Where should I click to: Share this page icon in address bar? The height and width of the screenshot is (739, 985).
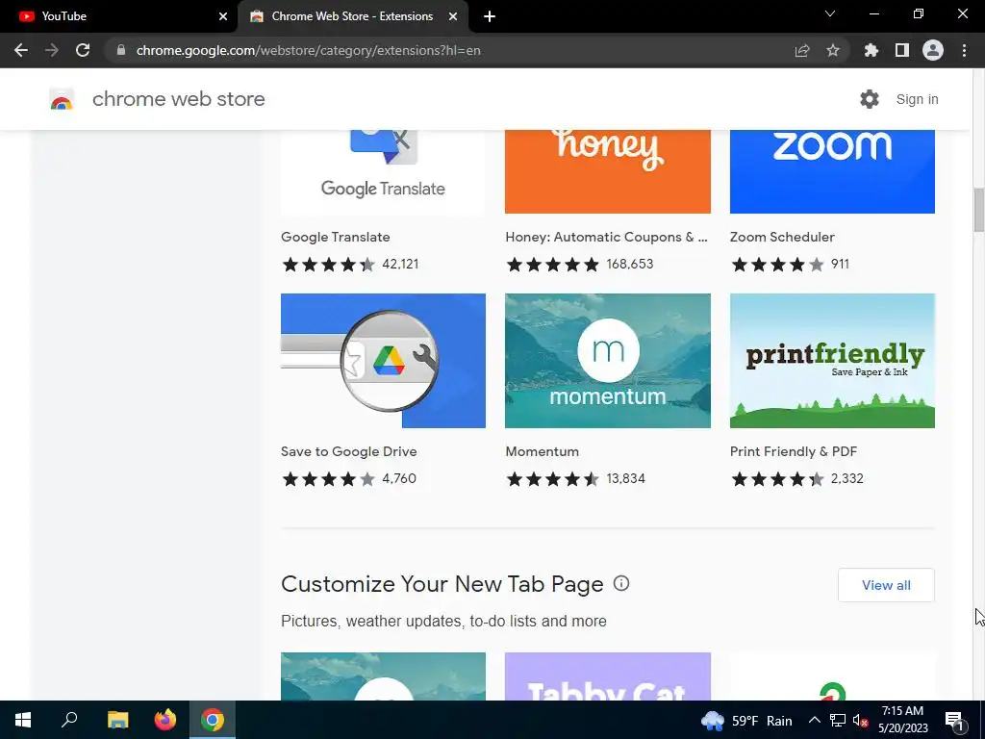point(801,50)
